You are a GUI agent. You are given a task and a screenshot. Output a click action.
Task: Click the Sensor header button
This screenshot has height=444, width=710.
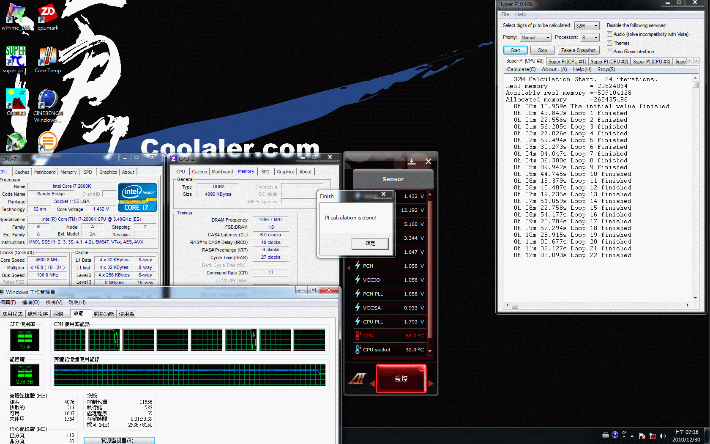tap(393, 179)
